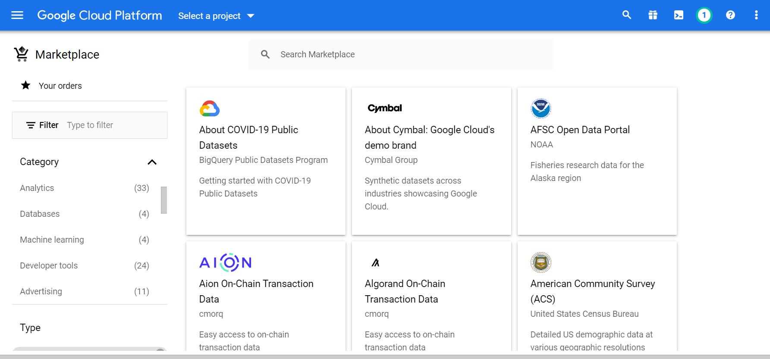Open the Select a project dropdown
This screenshot has width=770, height=359.
click(216, 16)
